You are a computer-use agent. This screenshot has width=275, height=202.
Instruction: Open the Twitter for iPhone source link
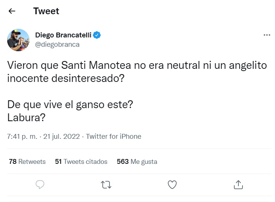(x=114, y=137)
